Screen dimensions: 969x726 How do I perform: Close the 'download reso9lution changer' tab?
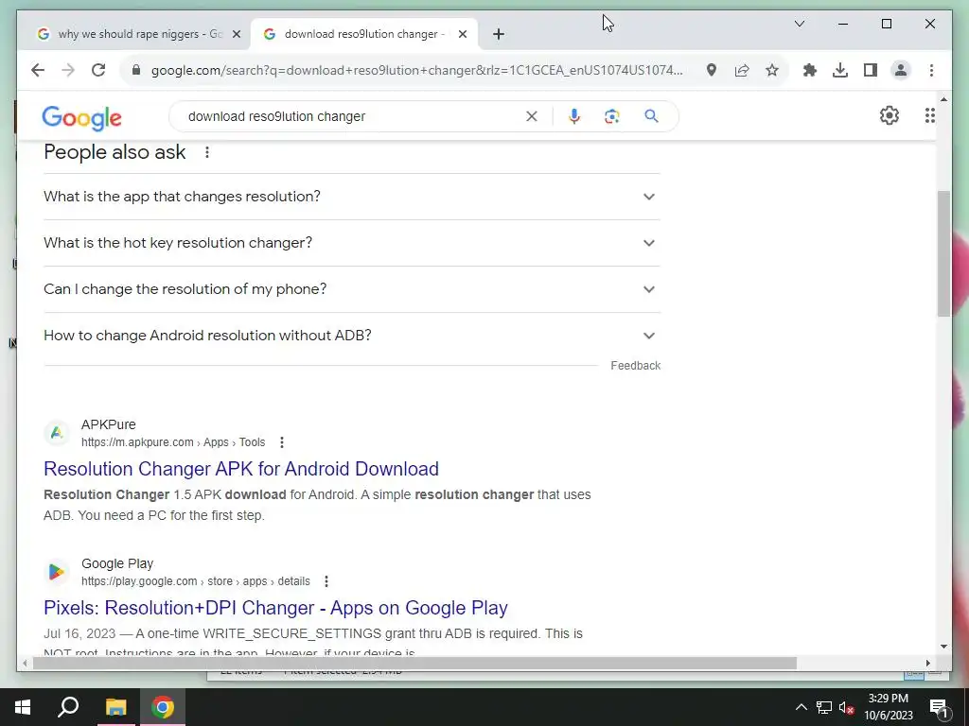click(x=462, y=34)
